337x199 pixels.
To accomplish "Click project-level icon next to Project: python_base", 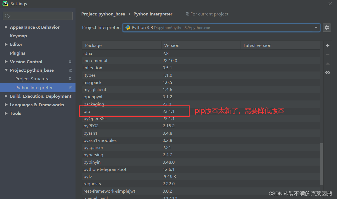I will [70, 70].
